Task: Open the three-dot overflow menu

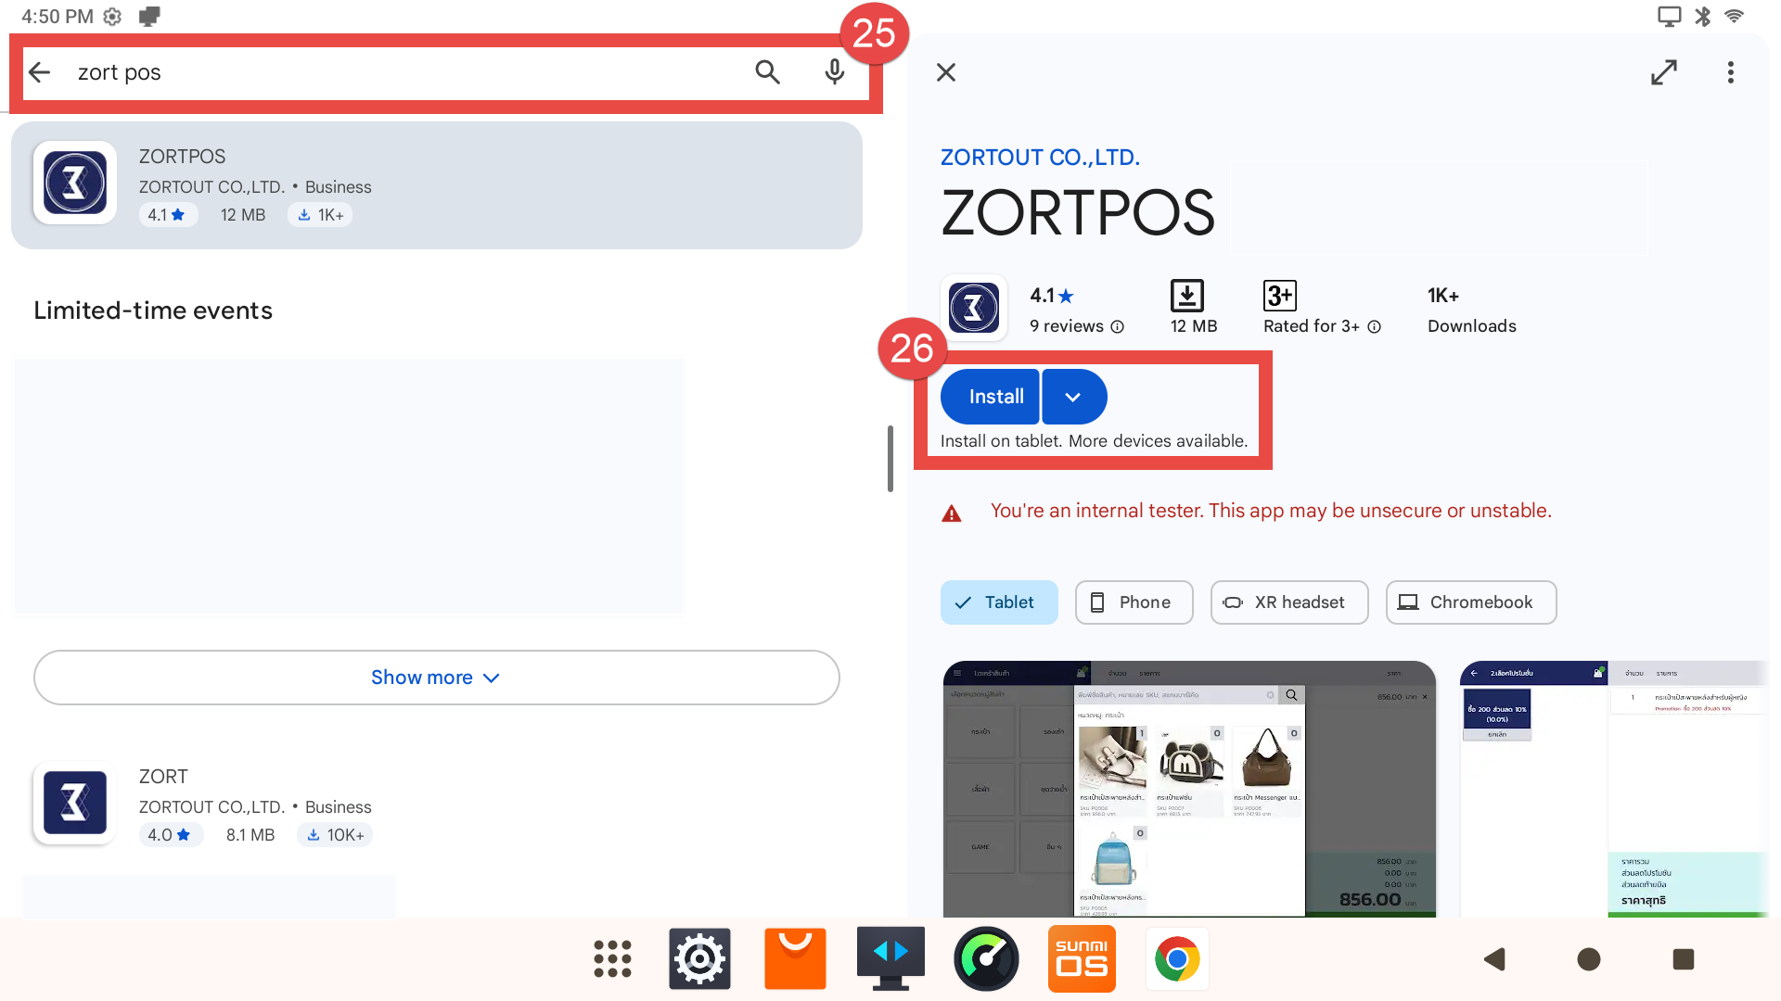Action: [1730, 72]
